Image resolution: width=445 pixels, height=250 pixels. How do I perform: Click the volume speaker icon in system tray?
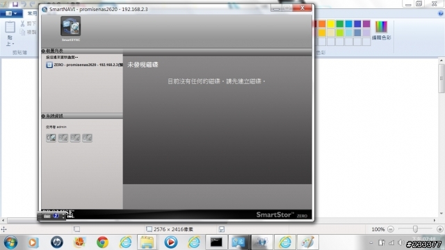point(400,242)
